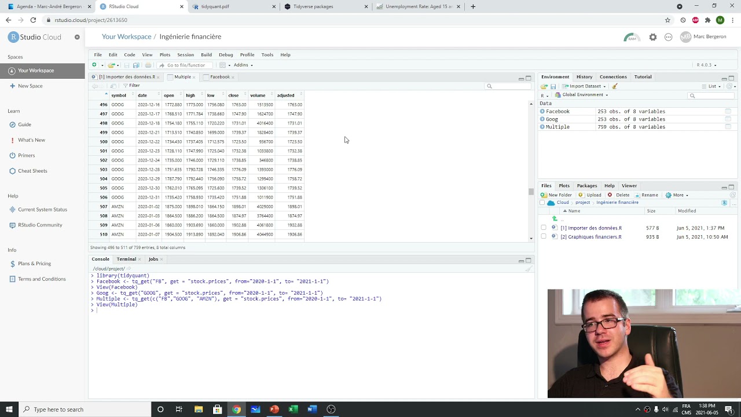Switch to the Terminal tab

coord(126,259)
